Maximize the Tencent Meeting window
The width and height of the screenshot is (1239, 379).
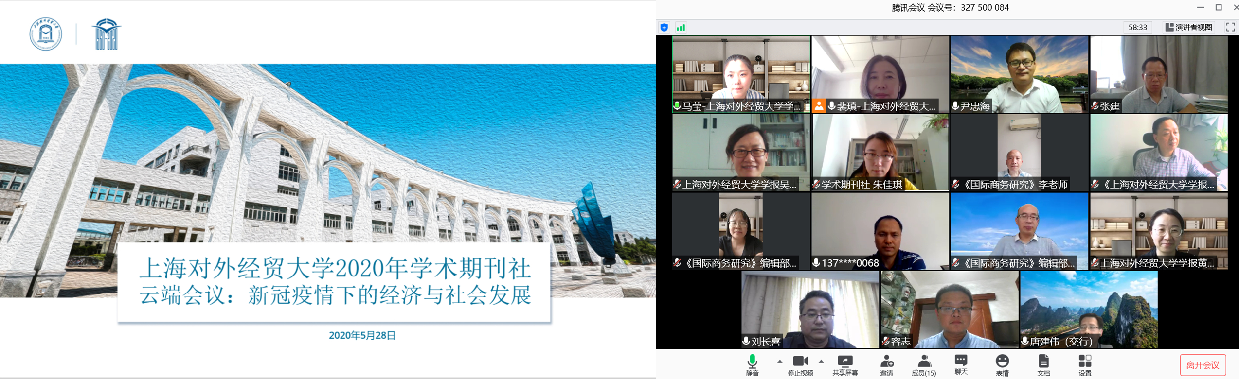(x=1219, y=7)
